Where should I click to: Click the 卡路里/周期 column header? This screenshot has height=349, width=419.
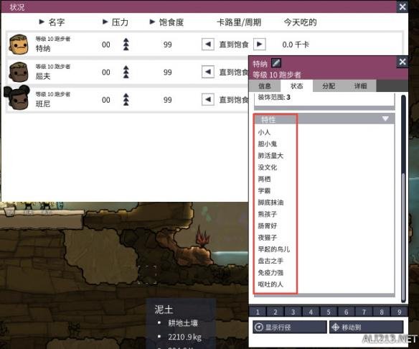[239, 22]
